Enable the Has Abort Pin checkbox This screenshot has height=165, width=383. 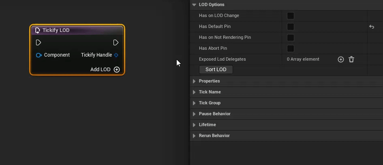click(290, 49)
